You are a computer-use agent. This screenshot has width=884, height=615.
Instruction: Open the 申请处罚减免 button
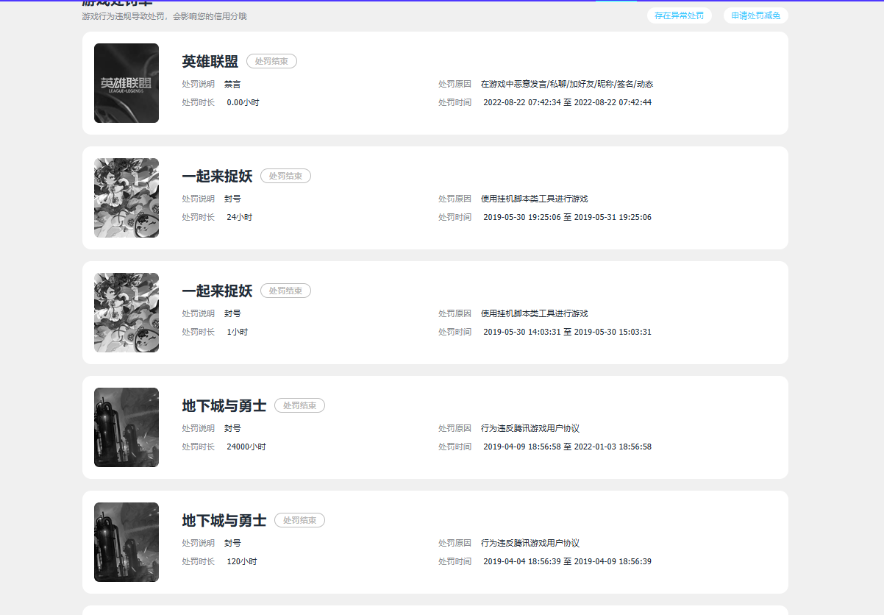(755, 15)
